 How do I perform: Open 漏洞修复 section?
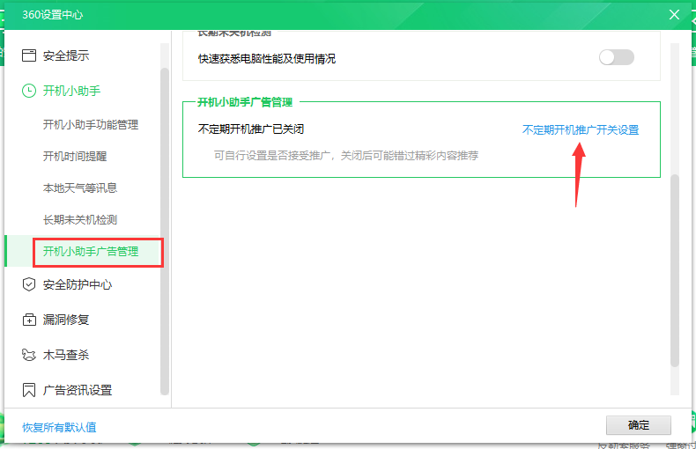66,320
